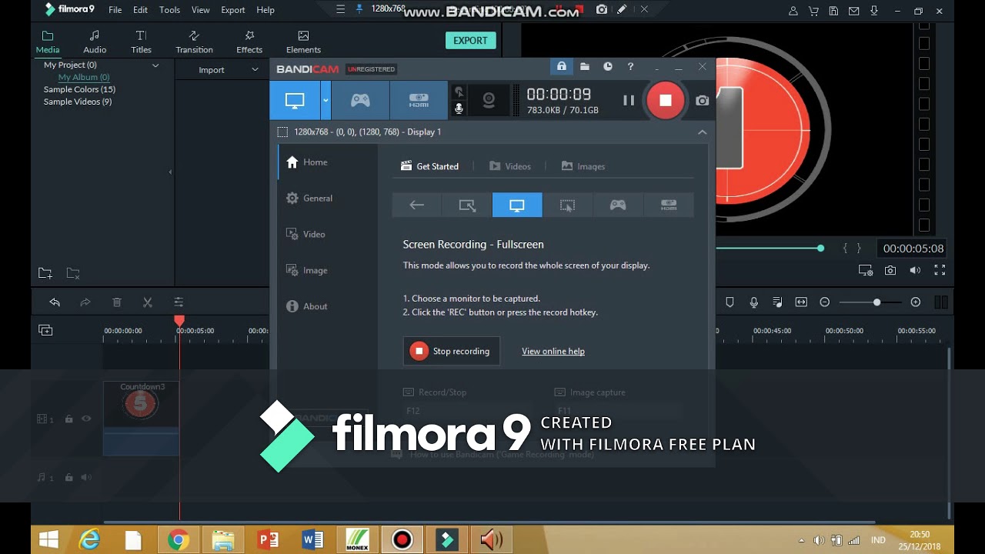Toggle Bandicam webcam overlay
This screenshot has height=554, width=985.
coord(489,100)
